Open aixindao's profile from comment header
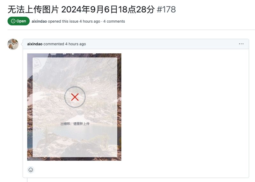Screen dimensions: 255x182 [35, 44]
